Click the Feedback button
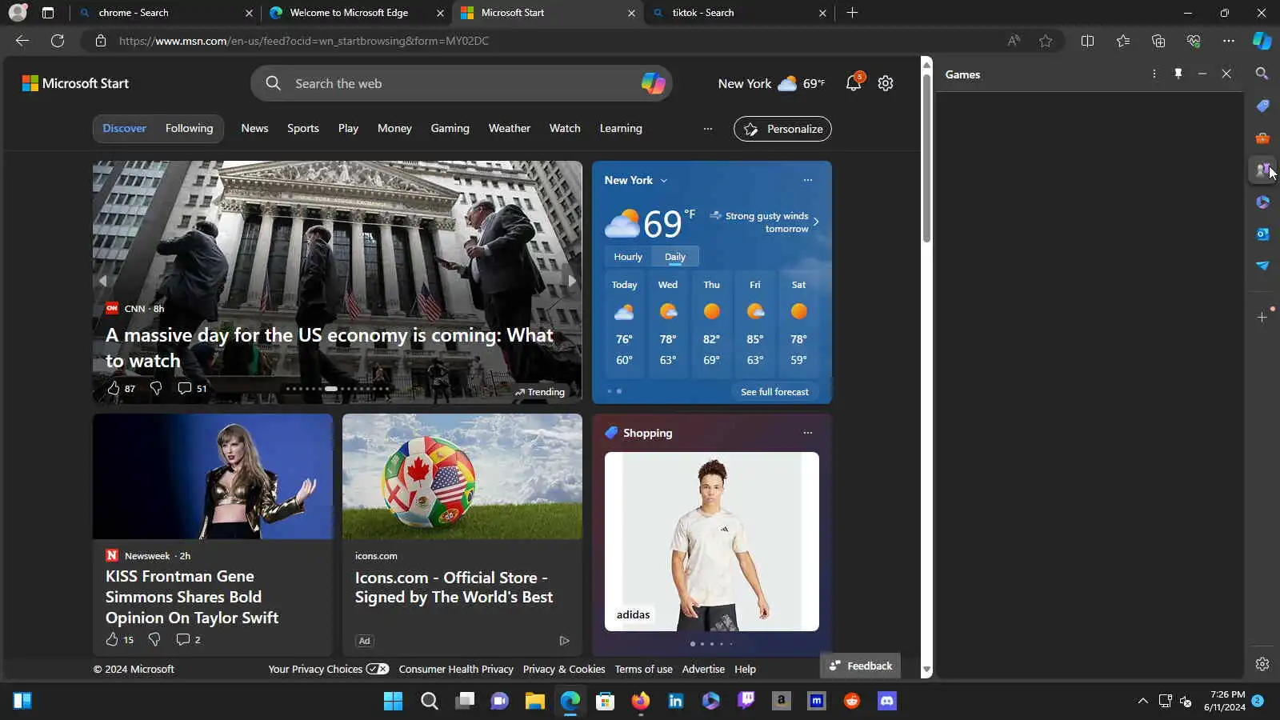 tap(860, 666)
